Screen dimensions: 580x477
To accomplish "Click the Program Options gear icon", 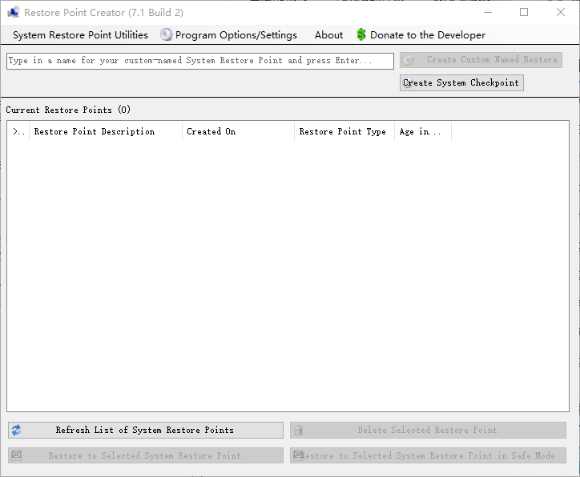I will pyautogui.click(x=166, y=34).
